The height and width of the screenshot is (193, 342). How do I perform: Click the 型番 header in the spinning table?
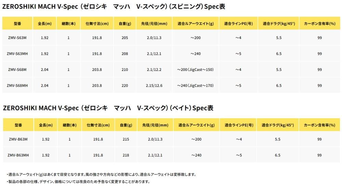tap(17, 24)
